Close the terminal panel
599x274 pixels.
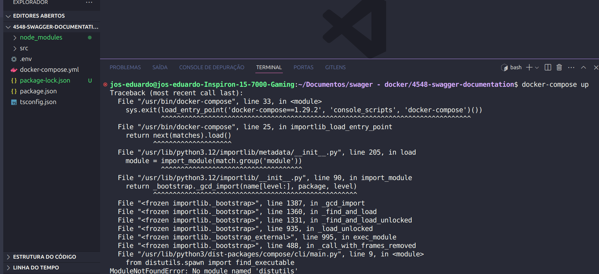[596, 67]
